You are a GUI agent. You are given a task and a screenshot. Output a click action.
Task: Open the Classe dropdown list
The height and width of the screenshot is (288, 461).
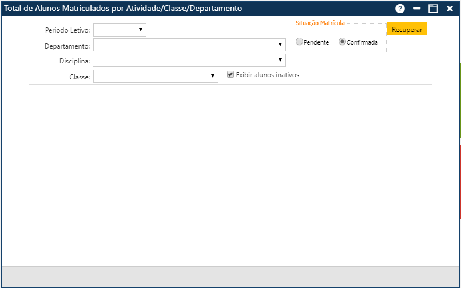[212, 75]
